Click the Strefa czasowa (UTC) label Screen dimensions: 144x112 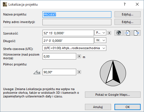18,49
